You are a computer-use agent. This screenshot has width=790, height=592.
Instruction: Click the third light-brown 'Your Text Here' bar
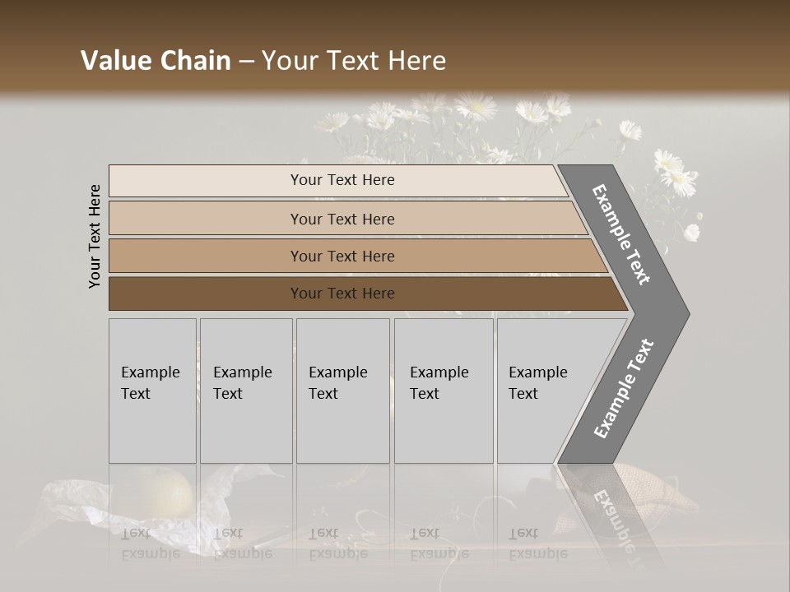(x=358, y=256)
